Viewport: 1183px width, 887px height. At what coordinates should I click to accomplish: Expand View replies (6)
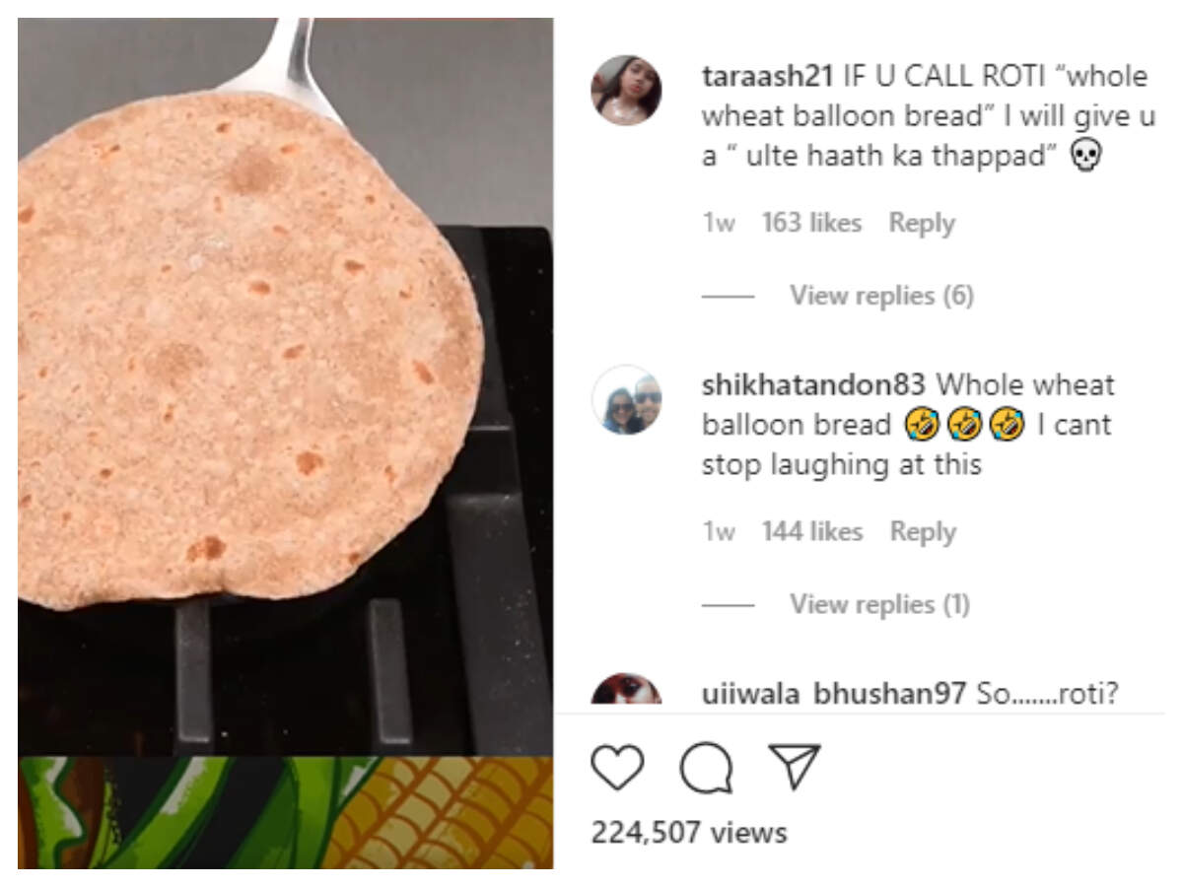pyautogui.click(x=881, y=296)
